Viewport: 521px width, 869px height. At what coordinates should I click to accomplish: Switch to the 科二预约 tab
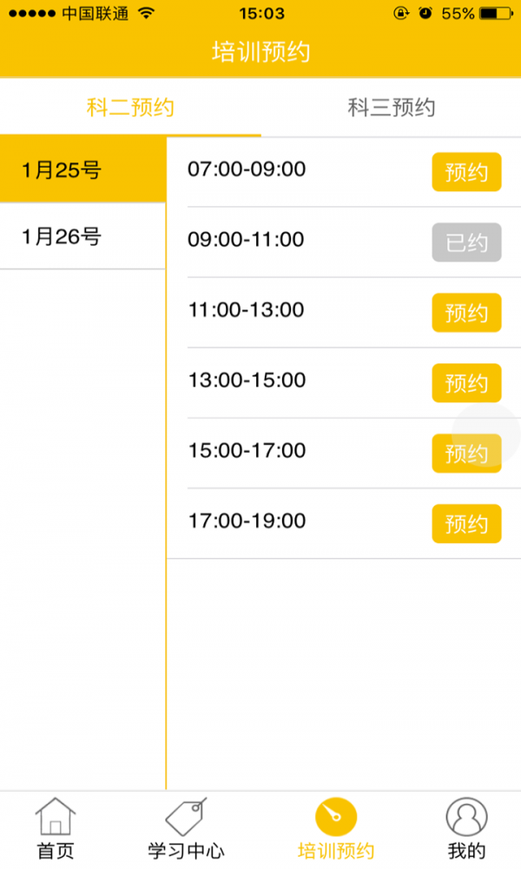coord(130,108)
